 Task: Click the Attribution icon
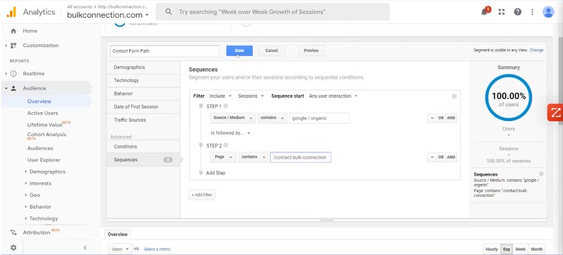click(x=13, y=232)
